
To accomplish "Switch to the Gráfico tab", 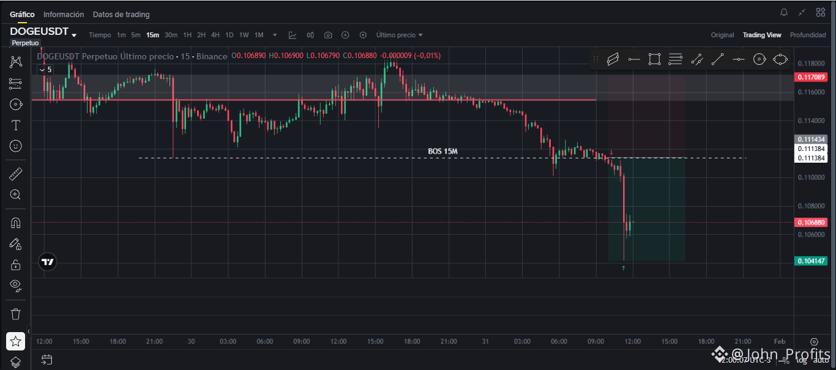I will point(22,14).
